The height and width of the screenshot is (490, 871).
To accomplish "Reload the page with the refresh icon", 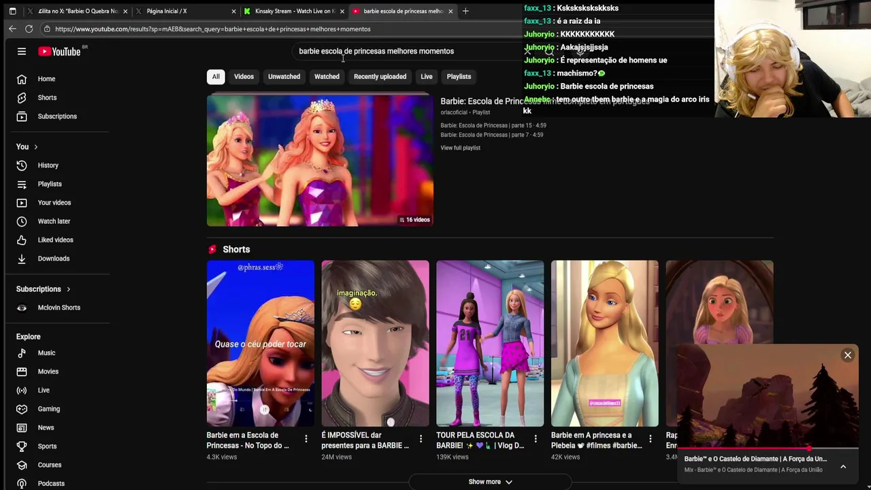I will pos(29,29).
